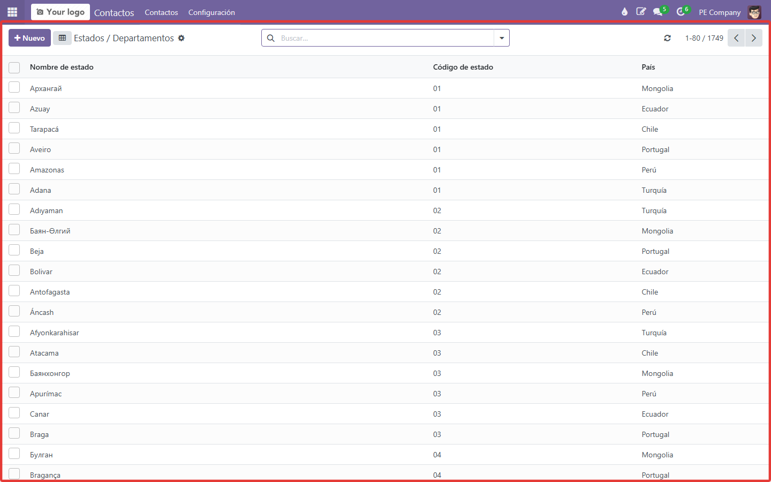The height and width of the screenshot is (482, 771).
Task: Click the magnifier search icon
Action: pos(271,38)
